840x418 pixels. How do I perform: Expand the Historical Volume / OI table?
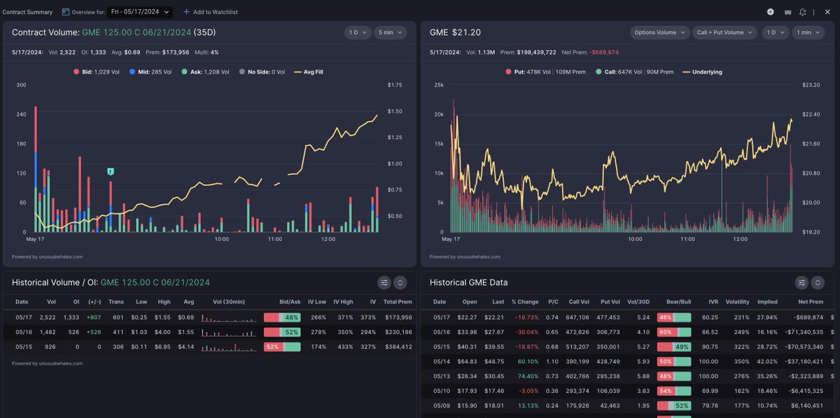point(400,282)
